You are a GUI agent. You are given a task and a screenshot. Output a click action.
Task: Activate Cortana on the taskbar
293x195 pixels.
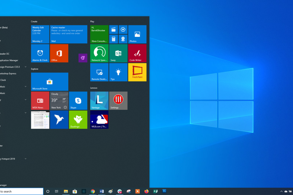tap(48, 191)
